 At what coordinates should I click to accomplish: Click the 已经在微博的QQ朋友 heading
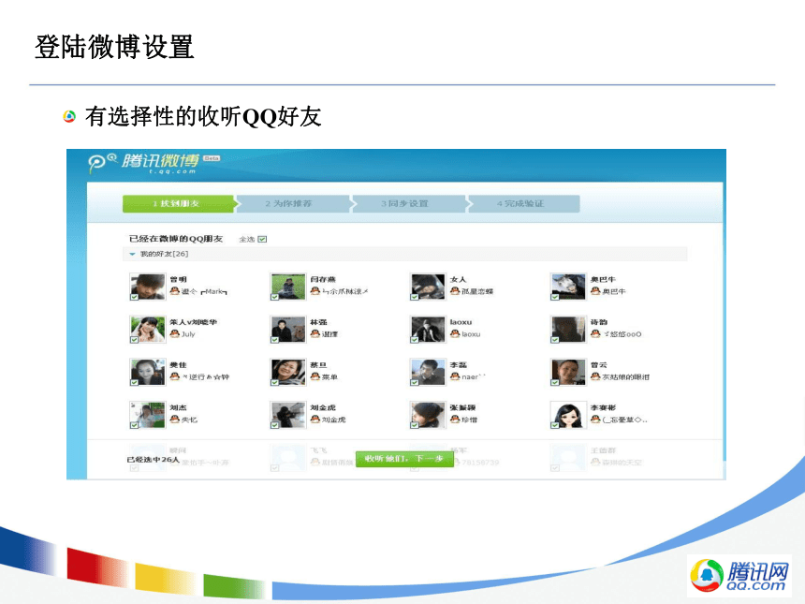(x=176, y=239)
